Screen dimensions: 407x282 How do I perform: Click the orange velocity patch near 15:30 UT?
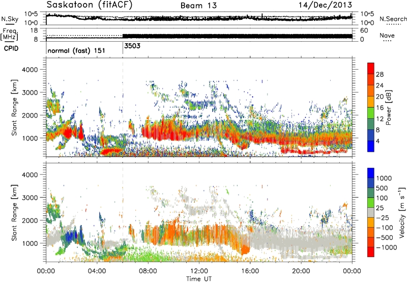tap(245, 250)
